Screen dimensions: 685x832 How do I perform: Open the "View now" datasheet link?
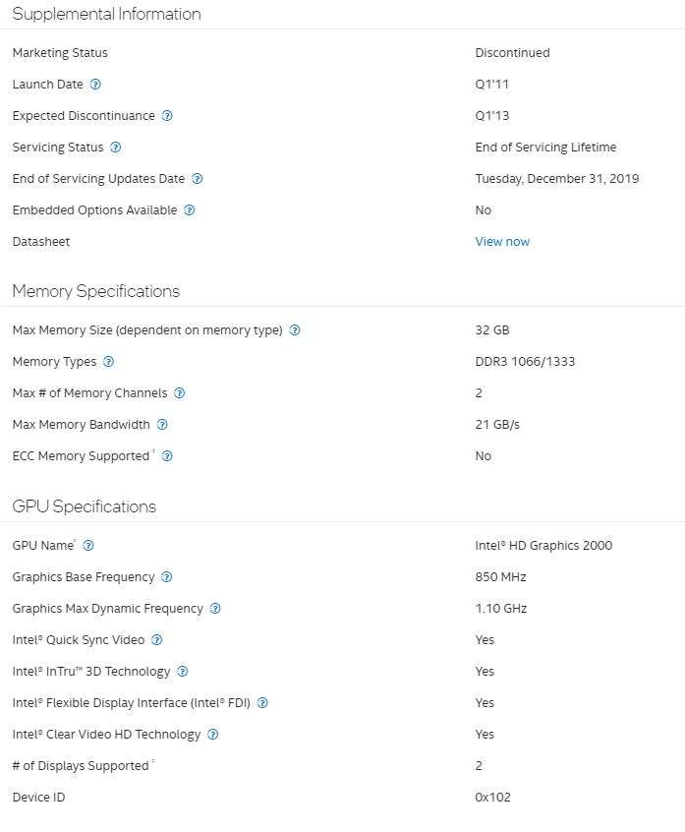[502, 242]
